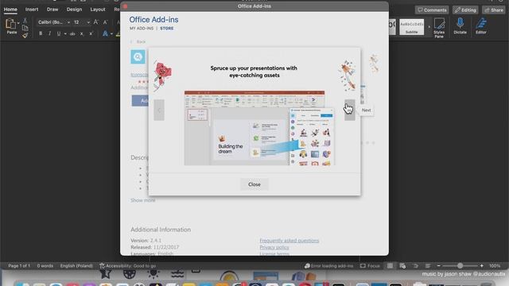509x286 pixels.
Task: Toggle Italic formatting
Action: (49, 33)
